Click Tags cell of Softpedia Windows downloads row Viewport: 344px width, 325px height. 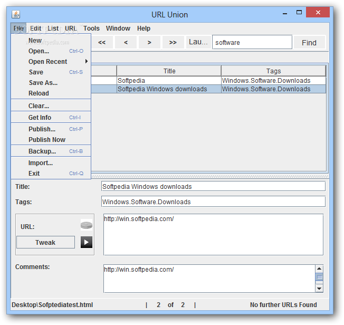coord(274,89)
